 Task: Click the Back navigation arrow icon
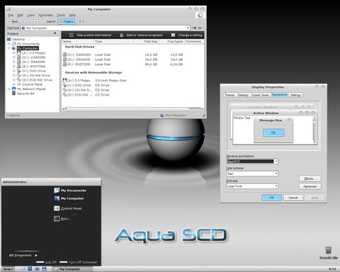[x=9, y=21]
